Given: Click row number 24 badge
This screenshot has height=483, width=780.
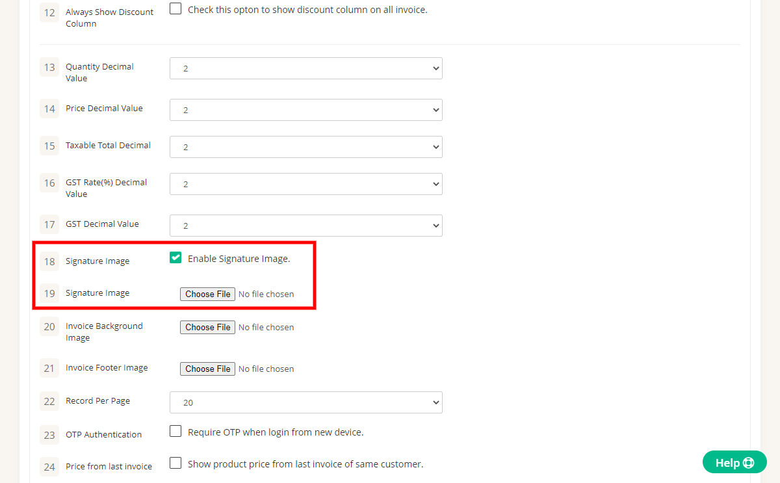Looking at the screenshot, I should (49, 467).
